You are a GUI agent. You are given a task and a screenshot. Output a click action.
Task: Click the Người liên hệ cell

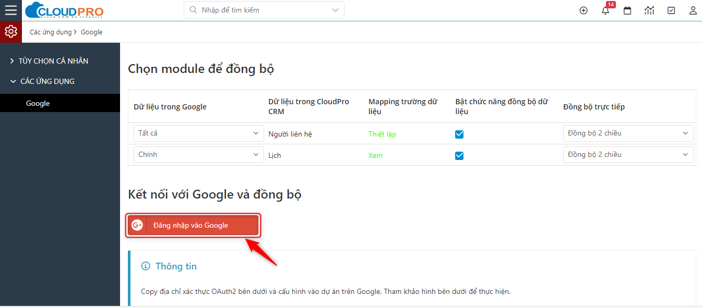point(290,134)
